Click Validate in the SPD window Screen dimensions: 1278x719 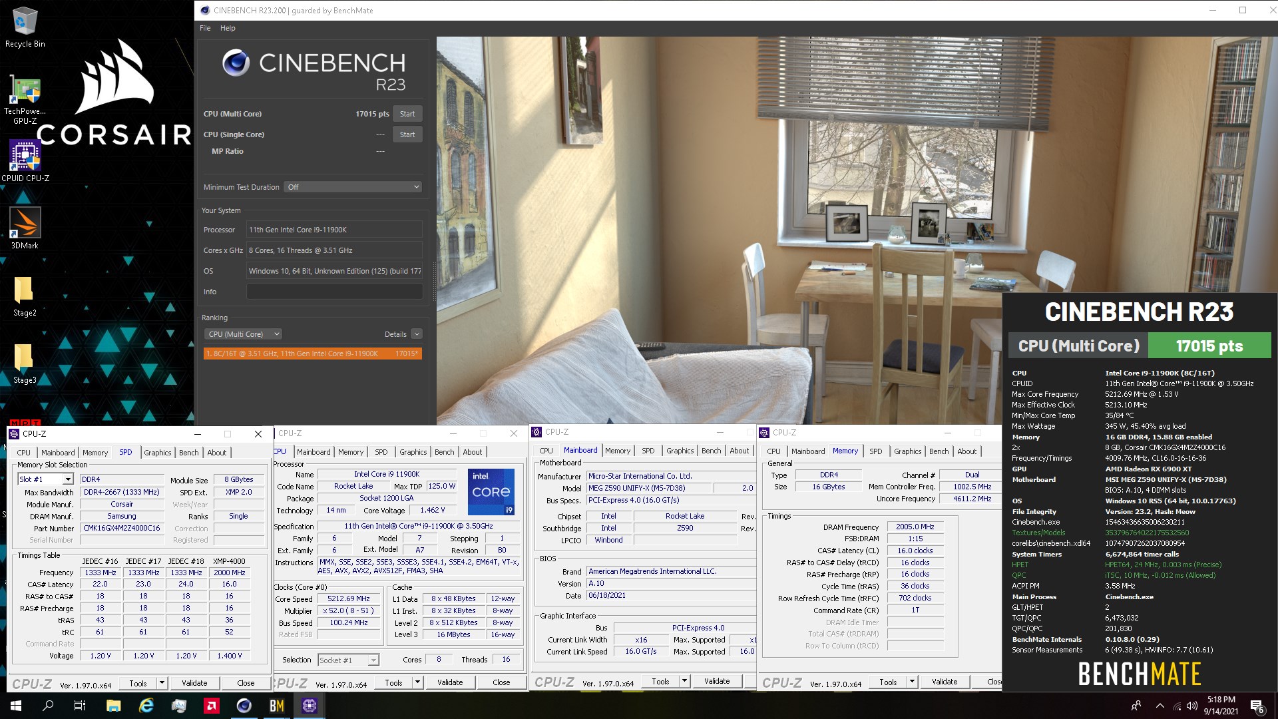[x=194, y=683]
